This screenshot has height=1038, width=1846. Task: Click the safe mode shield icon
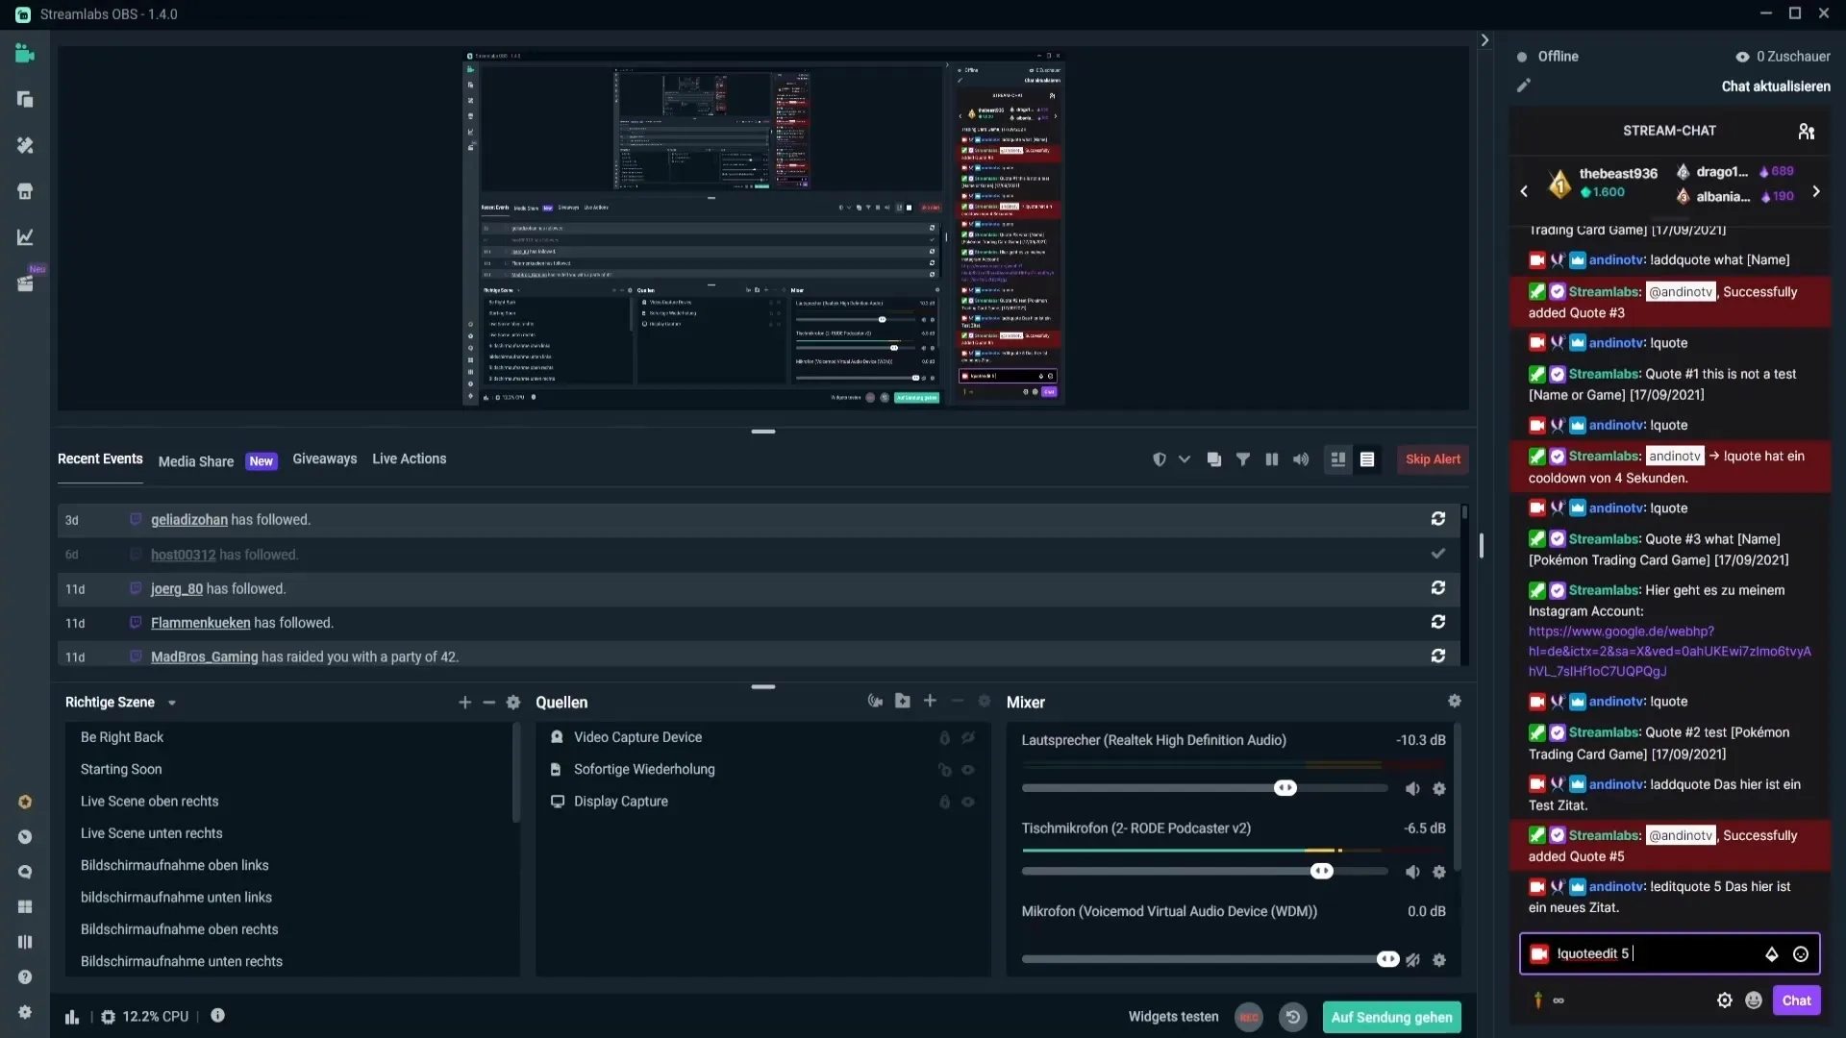click(1160, 459)
